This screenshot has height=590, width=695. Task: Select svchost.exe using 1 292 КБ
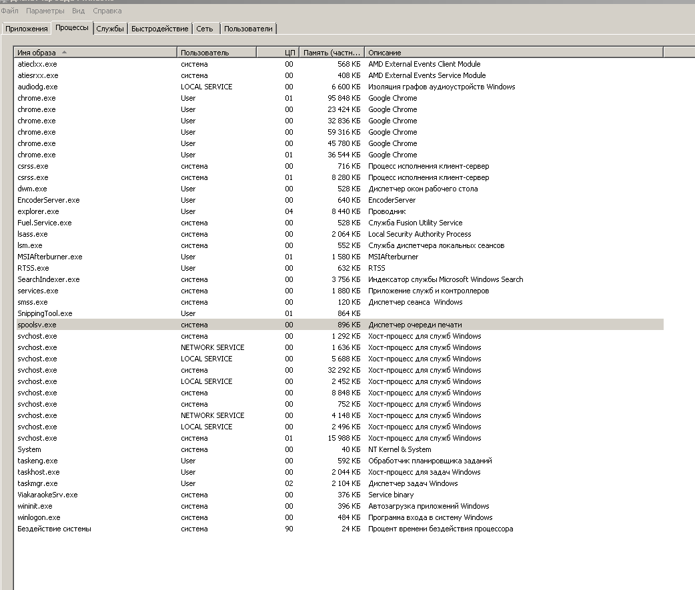340,336
